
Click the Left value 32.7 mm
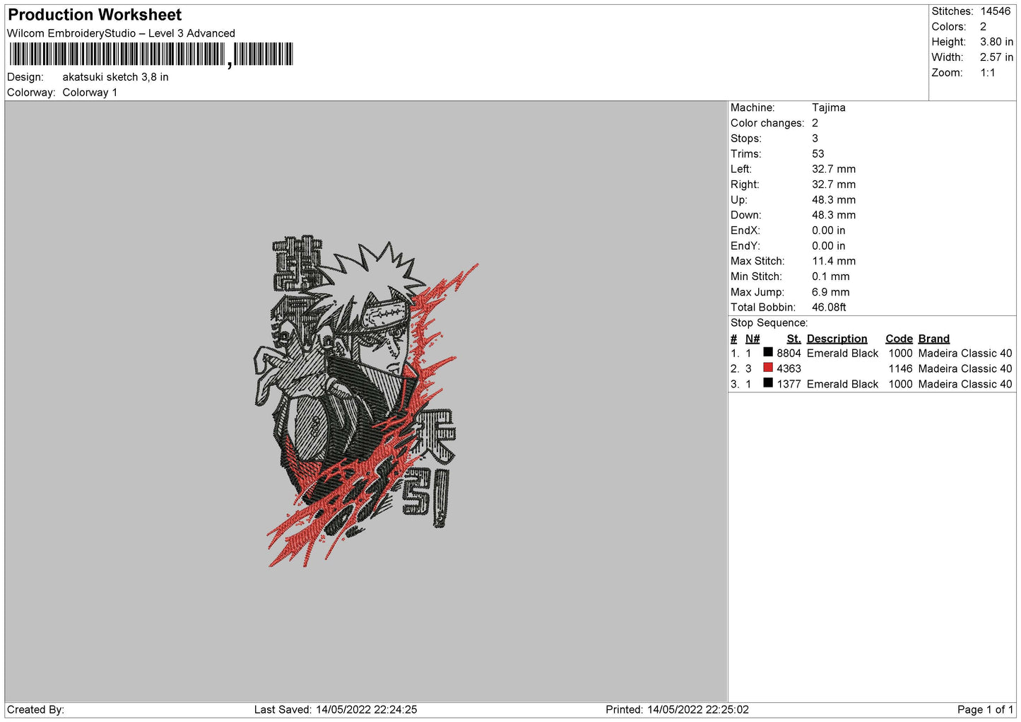[x=834, y=170]
